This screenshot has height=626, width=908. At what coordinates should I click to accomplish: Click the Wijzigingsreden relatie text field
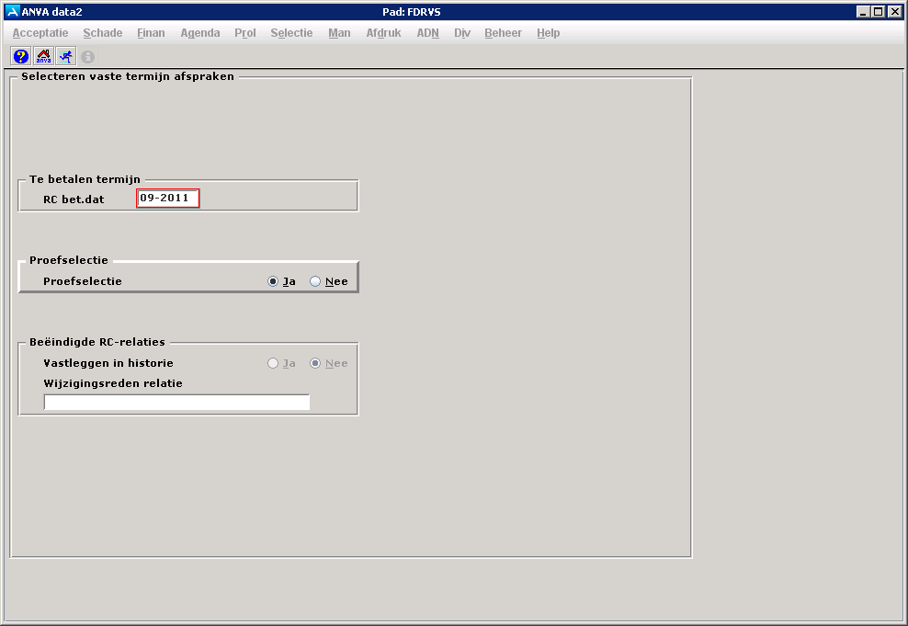(x=176, y=402)
